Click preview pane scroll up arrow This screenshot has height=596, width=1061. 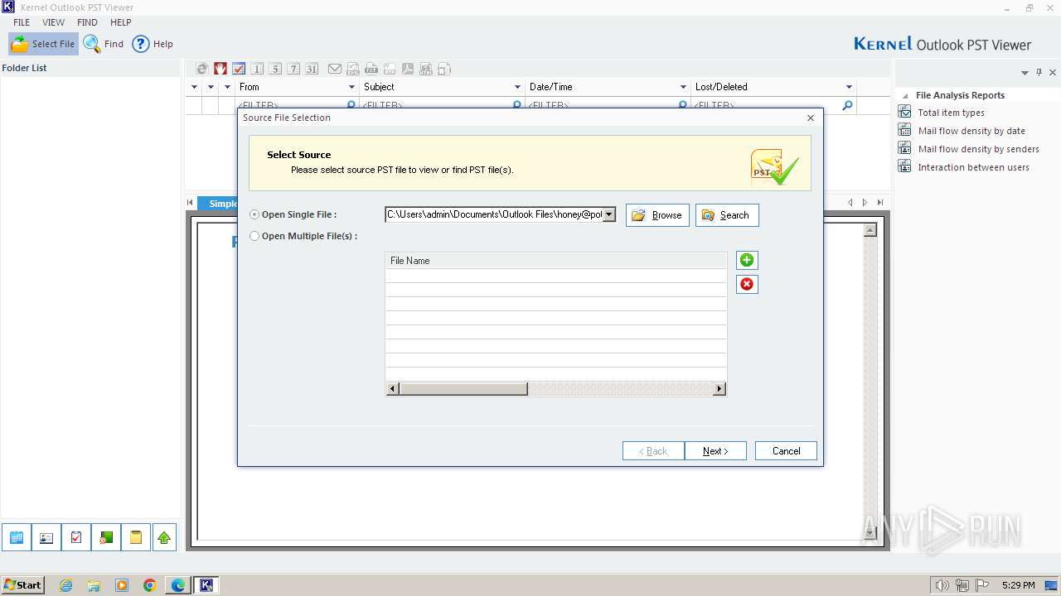click(870, 230)
